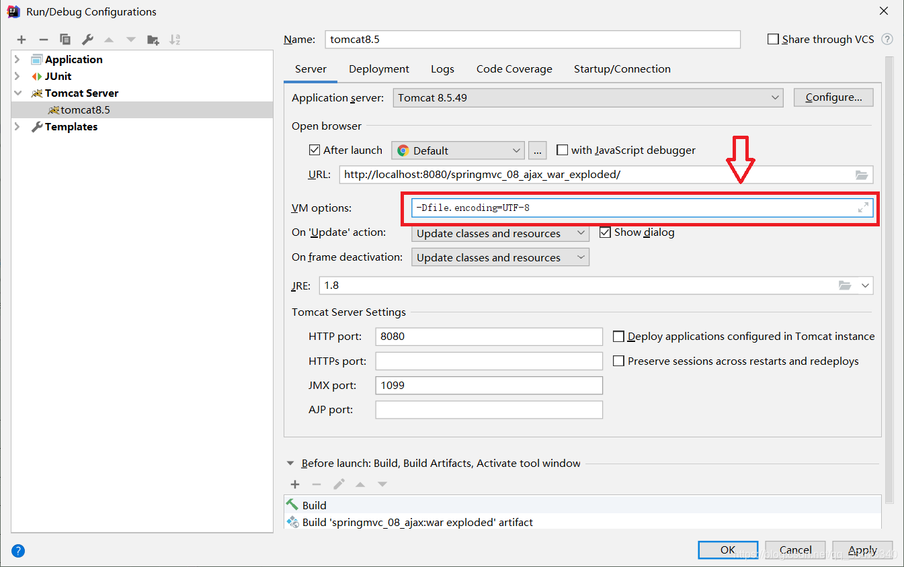Open the Default browser dropdown

pos(458,150)
